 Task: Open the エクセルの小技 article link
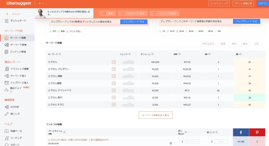[79, 140]
